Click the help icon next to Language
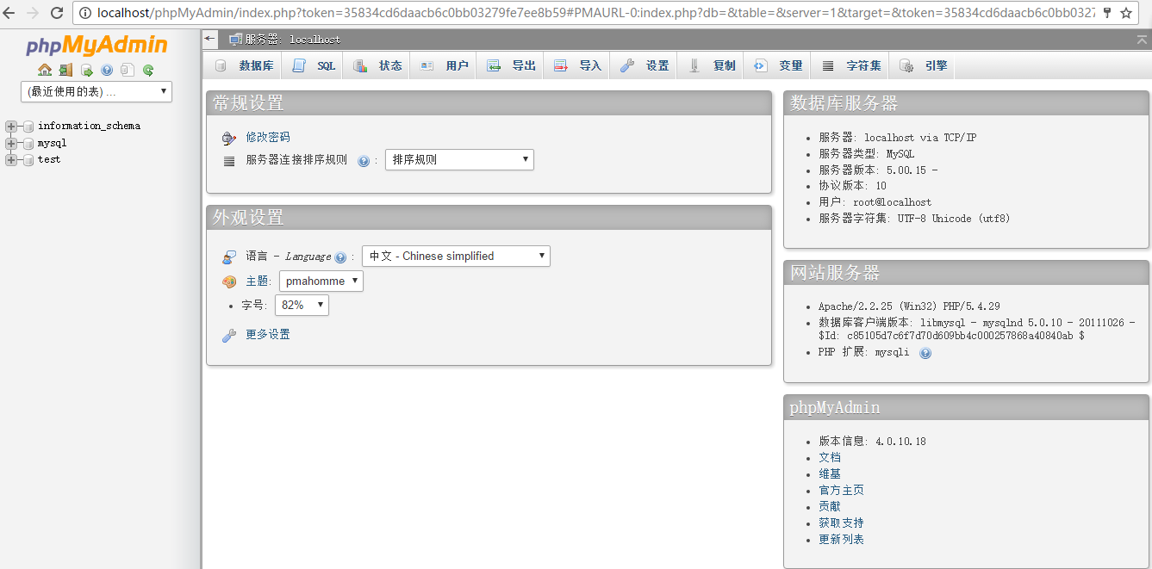Viewport: 1152px width, 569px height. (x=340, y=257)
